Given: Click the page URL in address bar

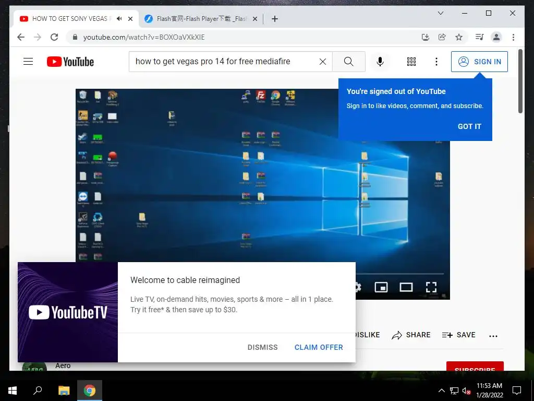Looking at the screenshot, I should point(144,37).
